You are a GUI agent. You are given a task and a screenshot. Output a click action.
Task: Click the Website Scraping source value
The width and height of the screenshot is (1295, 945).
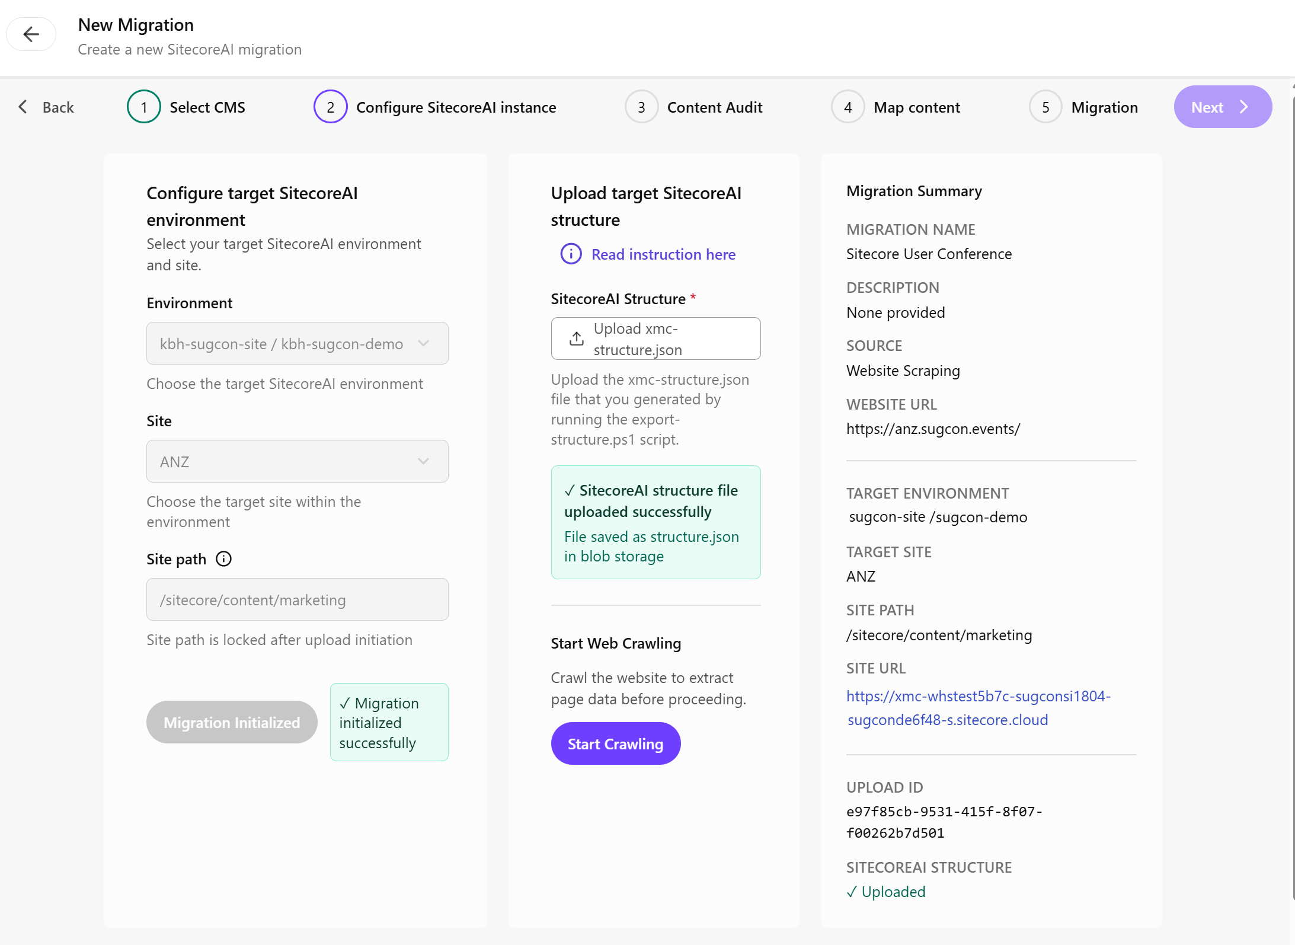pos(903,371)
